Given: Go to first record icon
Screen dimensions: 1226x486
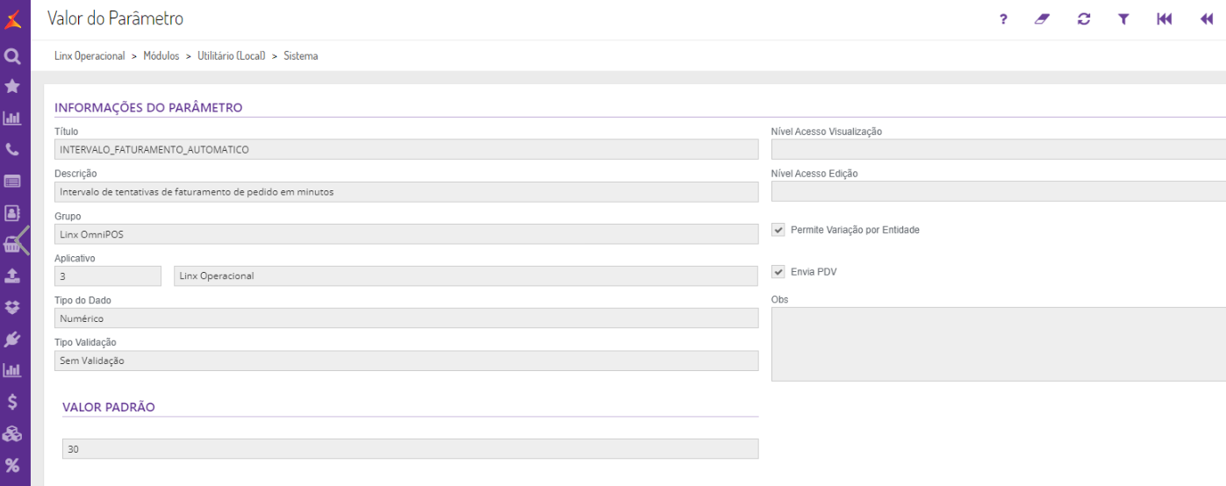Looking at the screenshot, I should pyautogui.click(x=1165, y=19).
